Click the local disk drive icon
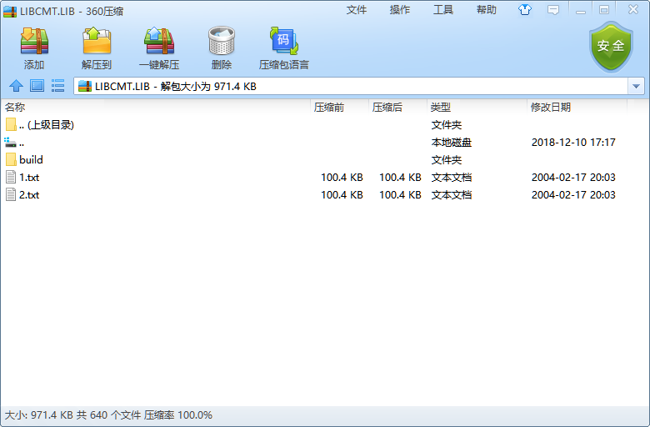This screenshot has height=427, width=650. point(10,143)
